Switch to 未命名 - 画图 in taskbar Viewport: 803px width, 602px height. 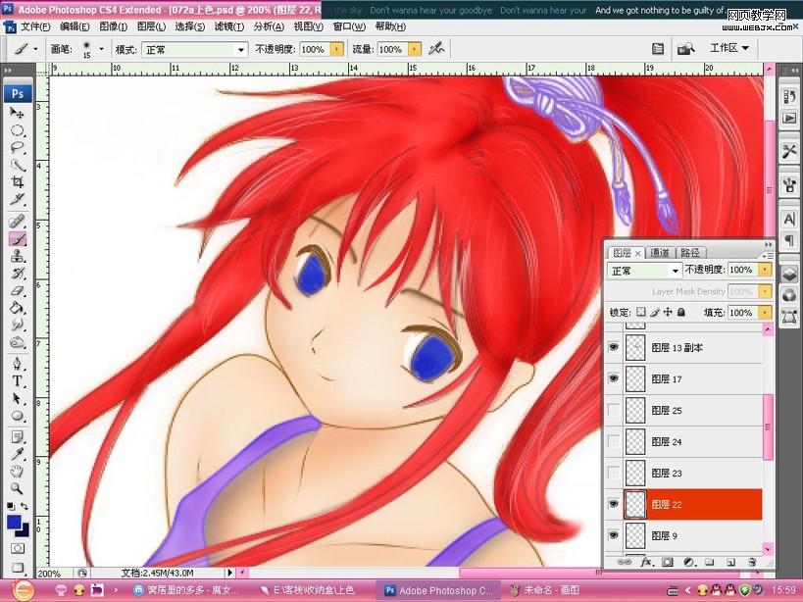coord(547,590)
